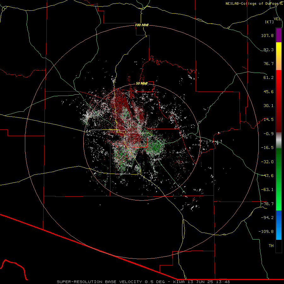Image resolution: width=284 pixels, height=284 pixels.
Task: Click the gray segment of the color bar
Action: 279,140
